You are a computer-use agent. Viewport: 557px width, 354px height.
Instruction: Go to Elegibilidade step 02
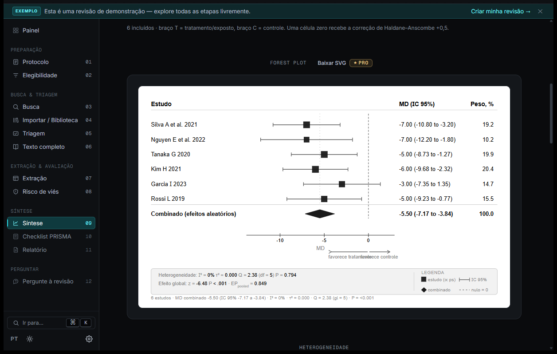51,76
